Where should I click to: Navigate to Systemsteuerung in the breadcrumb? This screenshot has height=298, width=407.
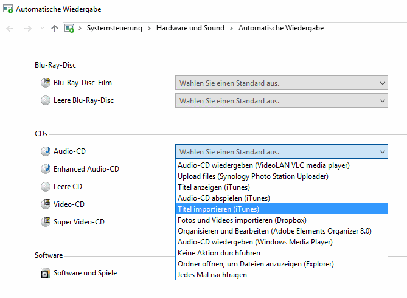point(114,28)
